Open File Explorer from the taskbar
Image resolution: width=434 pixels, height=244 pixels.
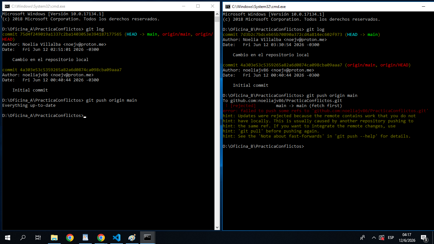(x=54, y=237)
